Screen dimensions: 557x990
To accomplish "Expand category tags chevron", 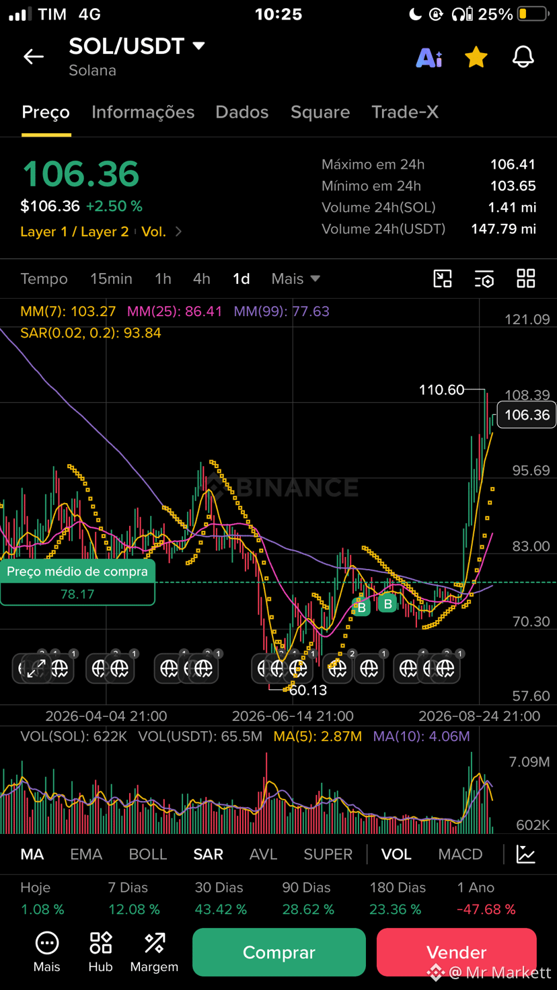I will 178,231.
